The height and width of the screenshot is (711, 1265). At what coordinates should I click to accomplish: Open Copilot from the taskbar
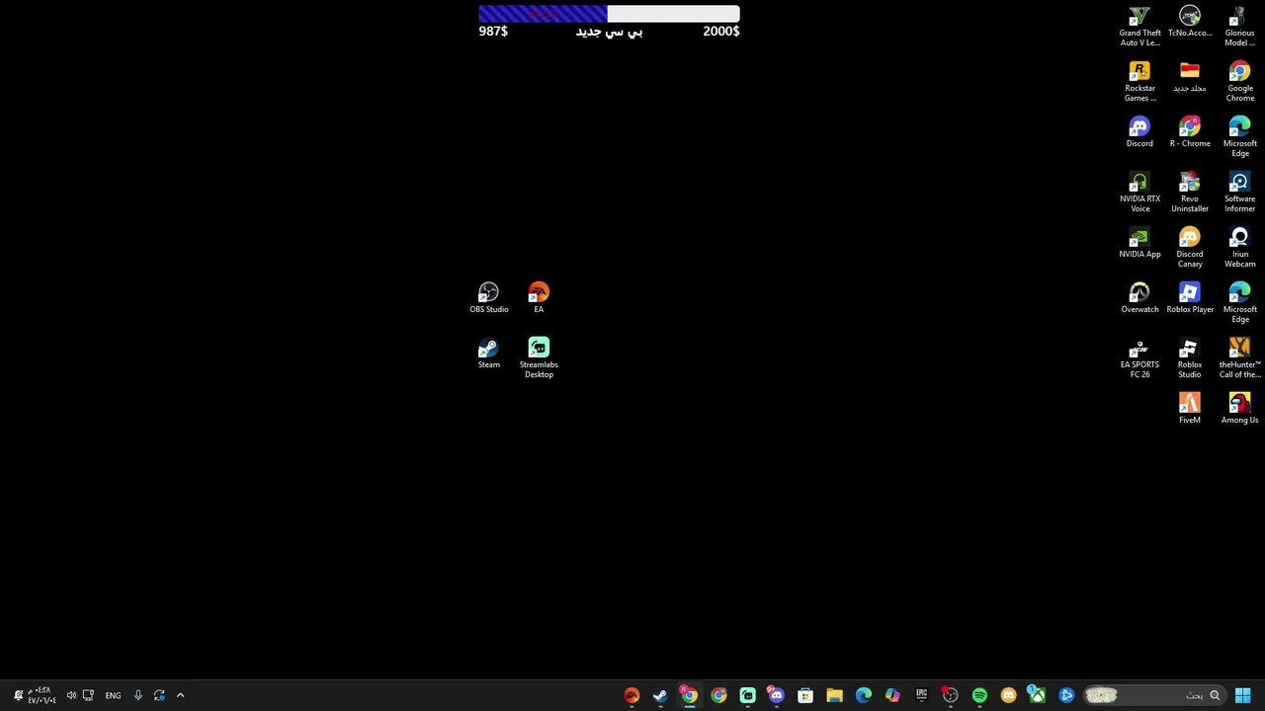892,695
